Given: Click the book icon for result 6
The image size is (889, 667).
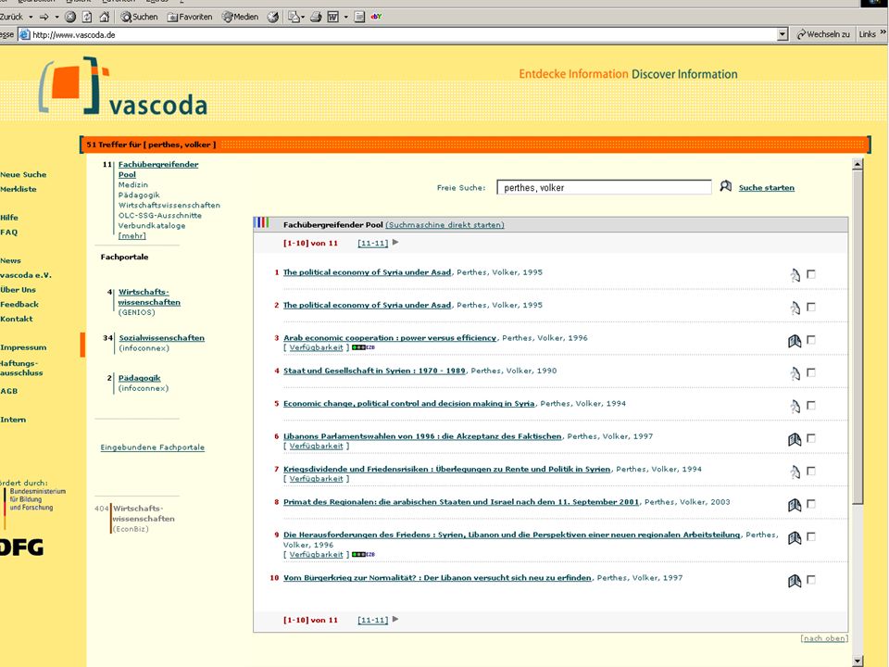Looking at the screenshot, I should point(795,439).
